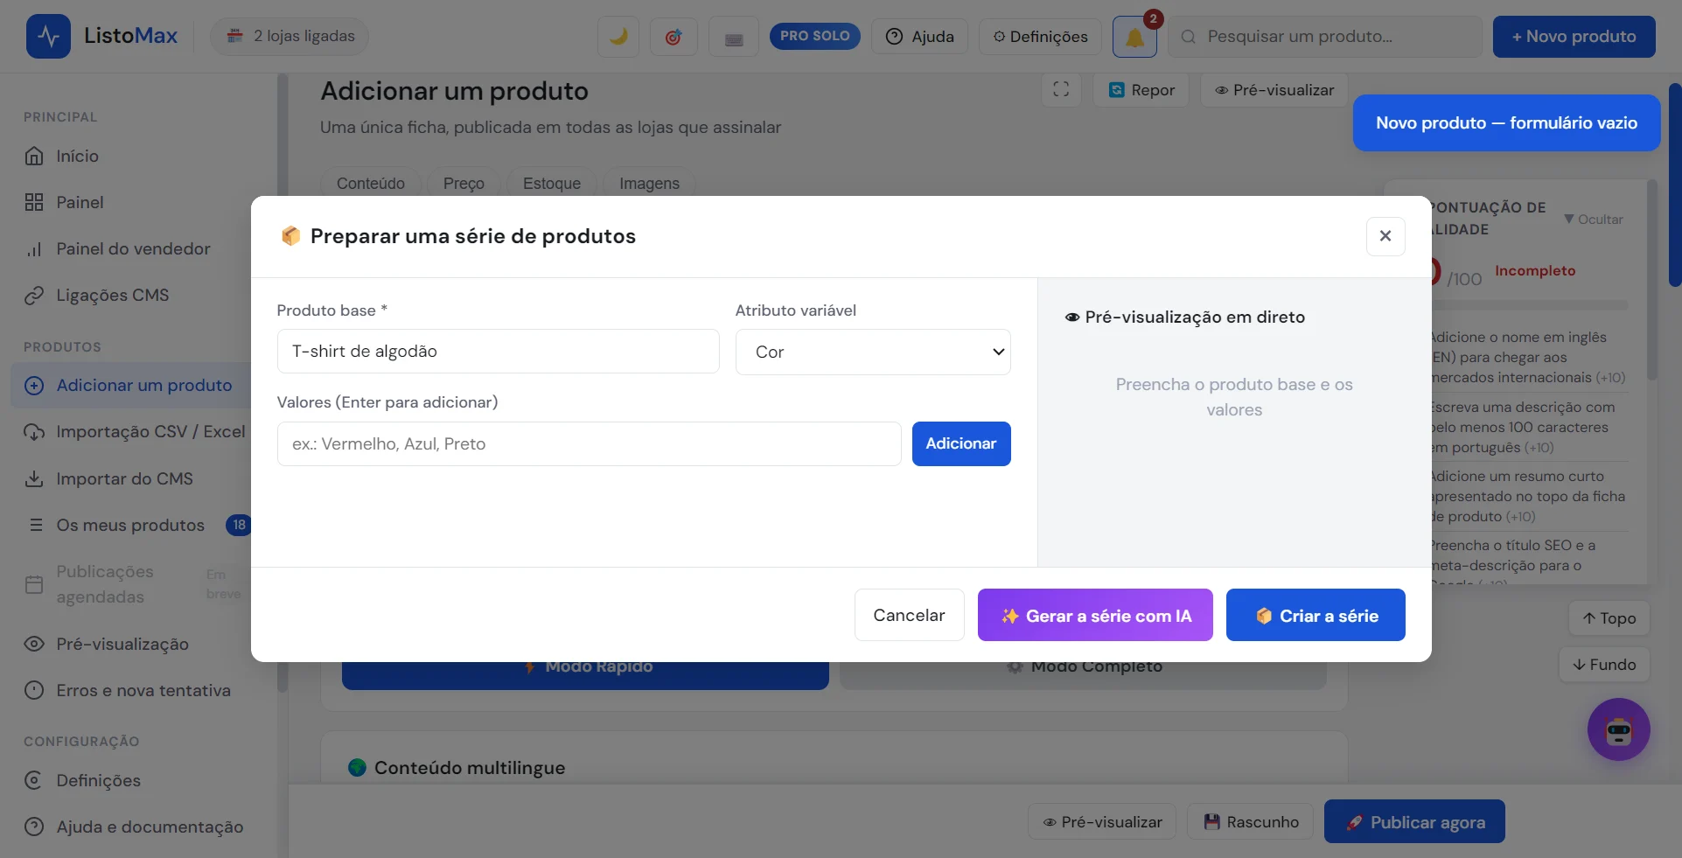1682x858 pixels.
Task: Open Painel in sidebar
Action: pos(80,202)
